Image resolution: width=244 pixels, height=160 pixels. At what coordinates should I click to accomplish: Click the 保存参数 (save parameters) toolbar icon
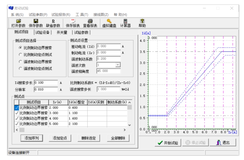point(36,21)
